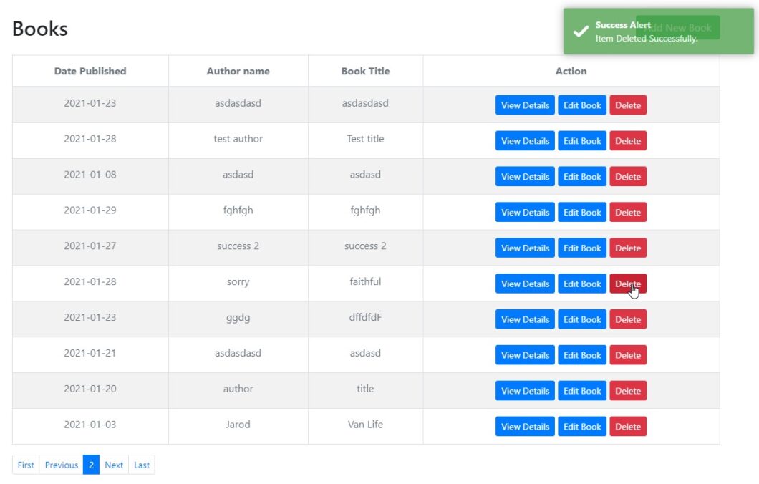759x484 pixels.
Task: View details of 'Test title' book
Action: tap(525, 141)
